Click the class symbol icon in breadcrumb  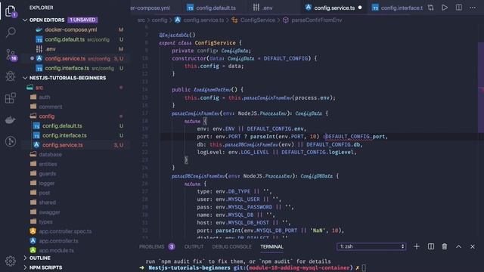point(234,20)
